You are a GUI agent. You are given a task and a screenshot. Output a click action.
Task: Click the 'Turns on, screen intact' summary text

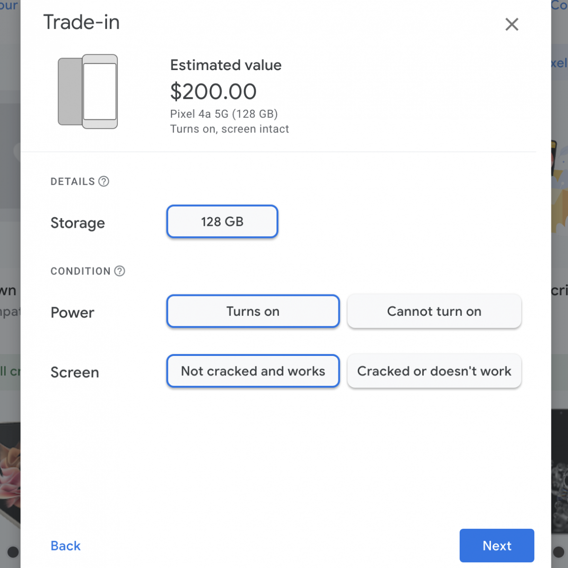pos(229,129)
